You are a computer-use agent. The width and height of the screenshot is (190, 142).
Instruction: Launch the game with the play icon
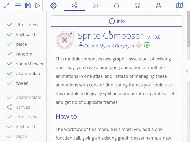38,5
